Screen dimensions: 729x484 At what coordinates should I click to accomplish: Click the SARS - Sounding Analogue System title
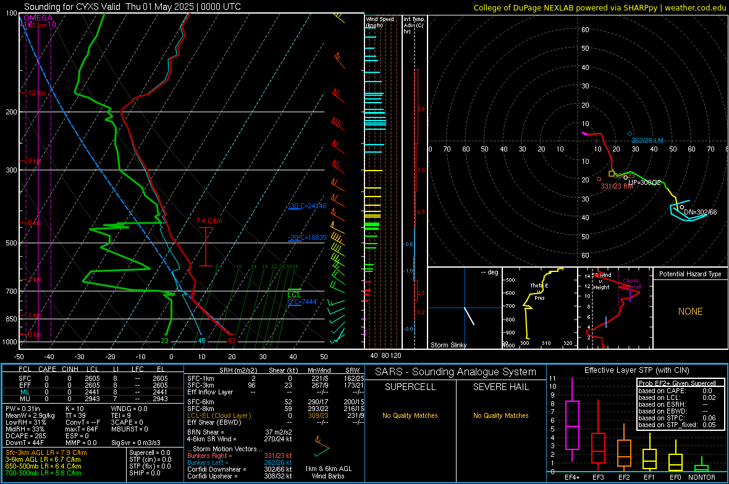click(456, 372)
